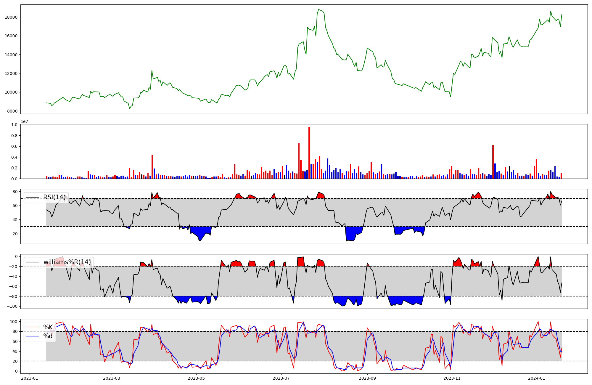Viewport: 592px width, 385px height.
Task: Select the 2023-07 x-axis tick label
Action: [281, 378]
